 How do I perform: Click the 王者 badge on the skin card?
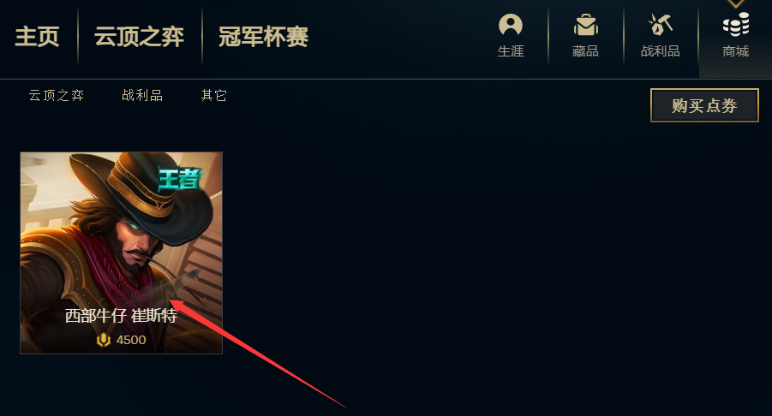tap(180, 179)
